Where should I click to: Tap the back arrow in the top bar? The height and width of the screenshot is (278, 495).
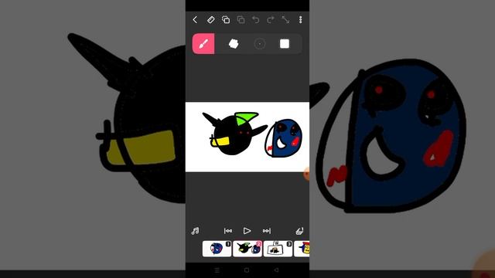[x=195, y=19]
